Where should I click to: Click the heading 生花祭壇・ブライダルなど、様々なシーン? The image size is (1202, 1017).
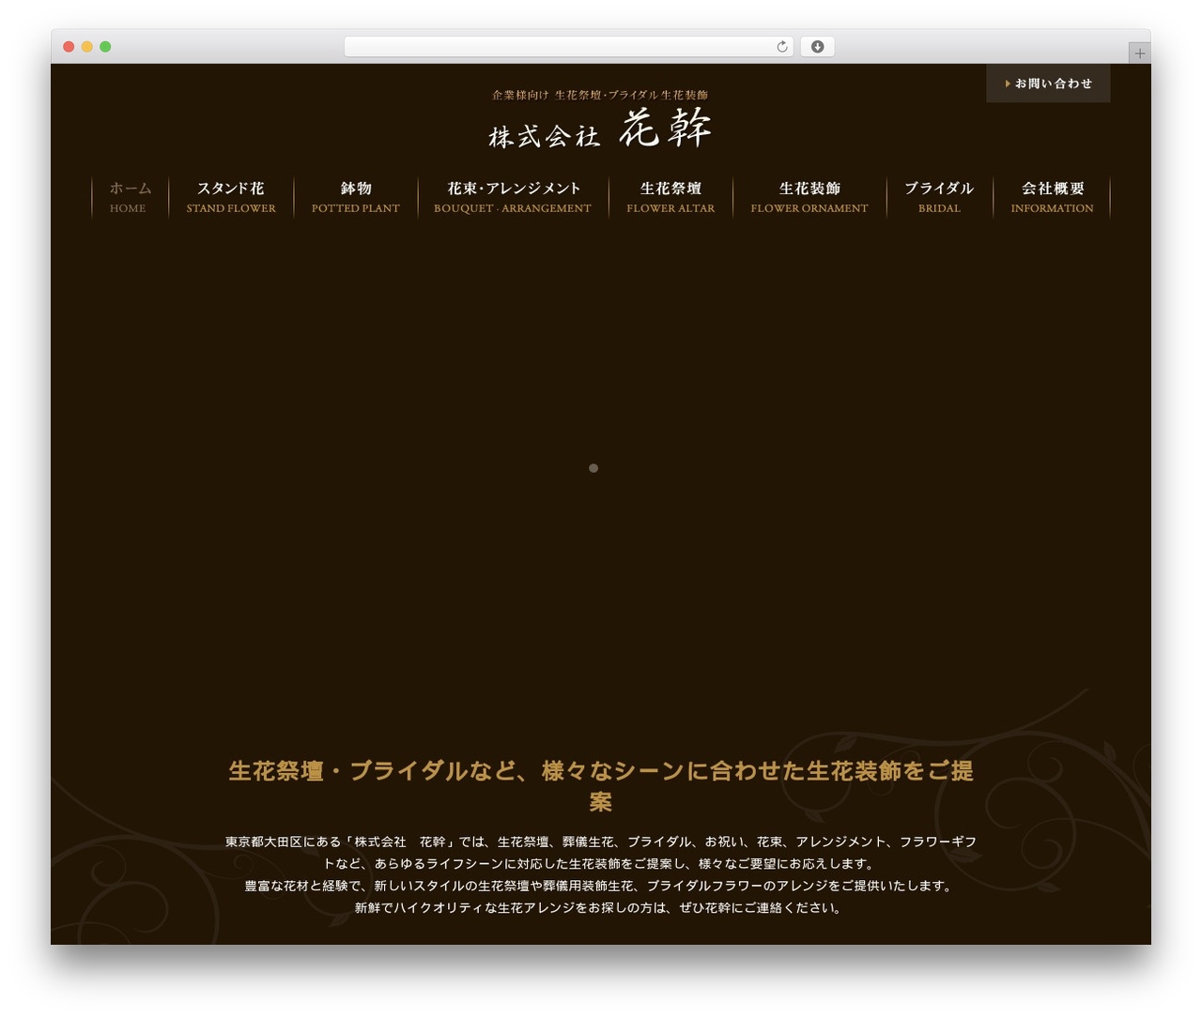[601, 786]
